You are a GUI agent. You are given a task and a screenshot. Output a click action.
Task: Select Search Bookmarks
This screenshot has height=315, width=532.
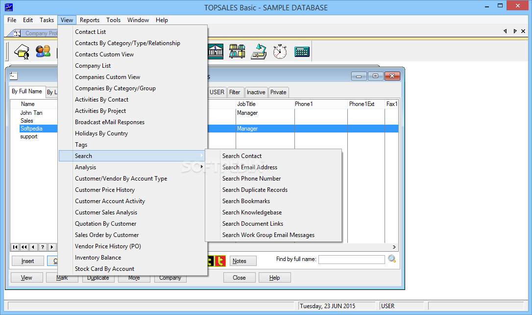pyautogui.click(x=273, y=201)
